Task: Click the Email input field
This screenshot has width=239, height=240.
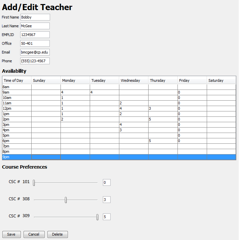Action: tap(35, 52)
